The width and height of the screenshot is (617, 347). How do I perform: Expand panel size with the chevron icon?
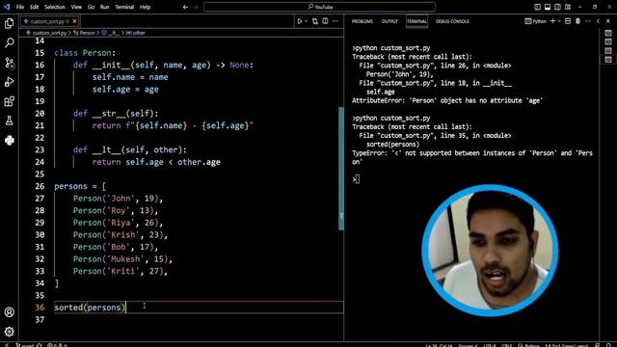click(598, 21)
